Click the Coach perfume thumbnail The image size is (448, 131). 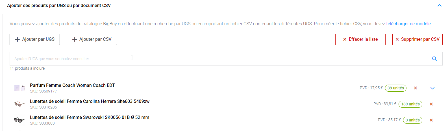[20, 88]
